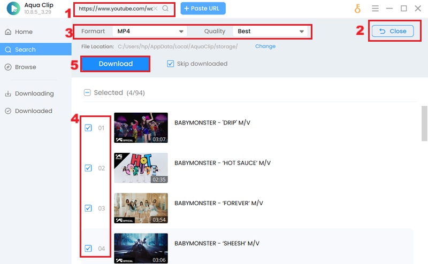Open the SHEESH M/V thumbnail

pos(141,248)
